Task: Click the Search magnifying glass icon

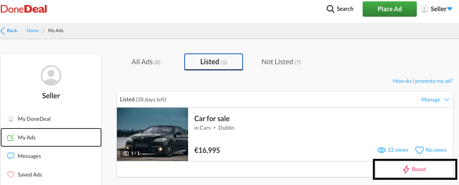Action: [x=330, y=9]
